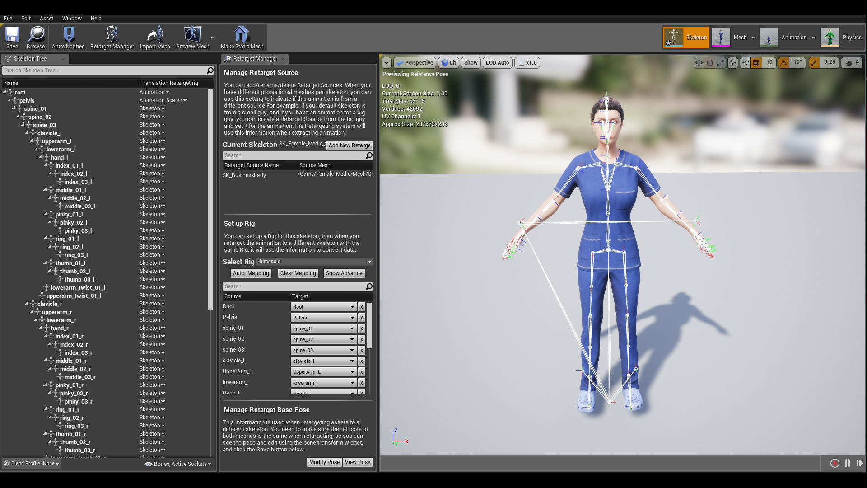This screenshot has height=488, width=867.
Task: Toggle scale snapping in viewport
Action: pos(814,63)
